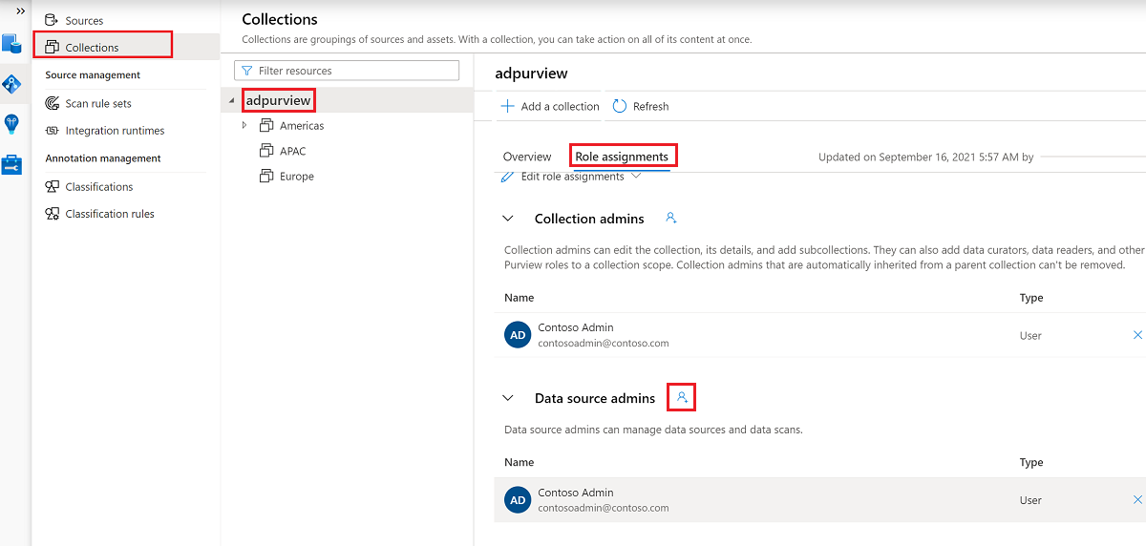Open the Management toolbox icon
The width and height of the screenshot is (1146, 546).
point(11,165)
